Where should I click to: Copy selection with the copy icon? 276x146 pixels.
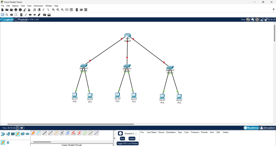click(x=34, y=10)
